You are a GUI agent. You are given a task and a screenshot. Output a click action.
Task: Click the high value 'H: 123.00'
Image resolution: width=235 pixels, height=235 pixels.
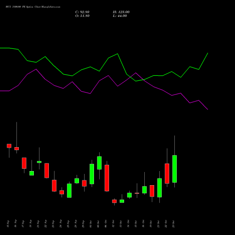[x=121, y=12]
